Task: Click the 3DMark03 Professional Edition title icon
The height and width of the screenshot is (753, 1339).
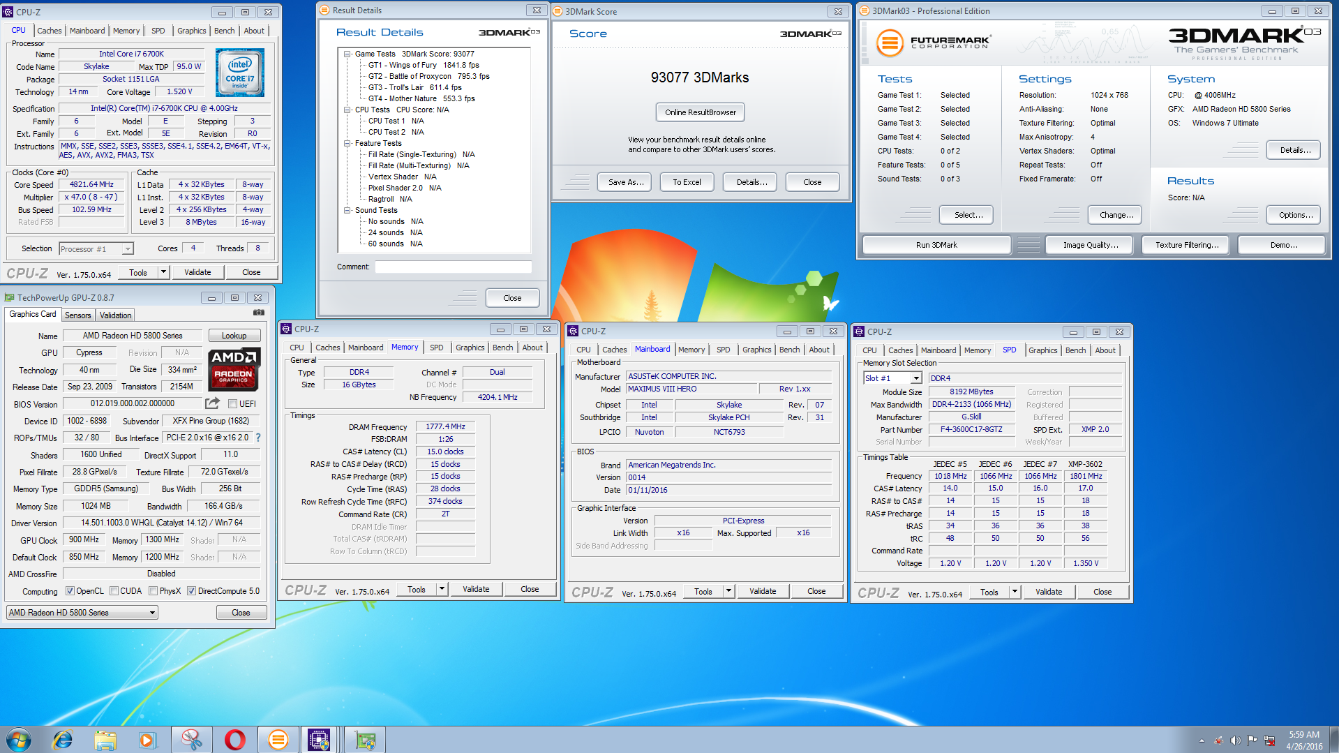Action: 865,10
